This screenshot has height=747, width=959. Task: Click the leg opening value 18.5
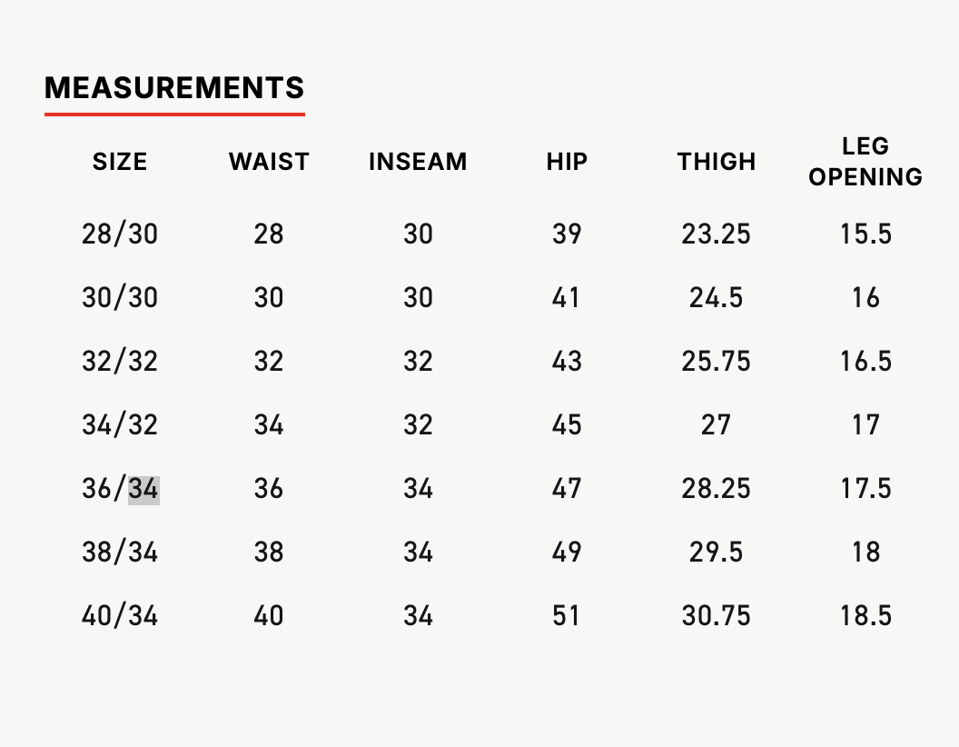coord(865,615)
